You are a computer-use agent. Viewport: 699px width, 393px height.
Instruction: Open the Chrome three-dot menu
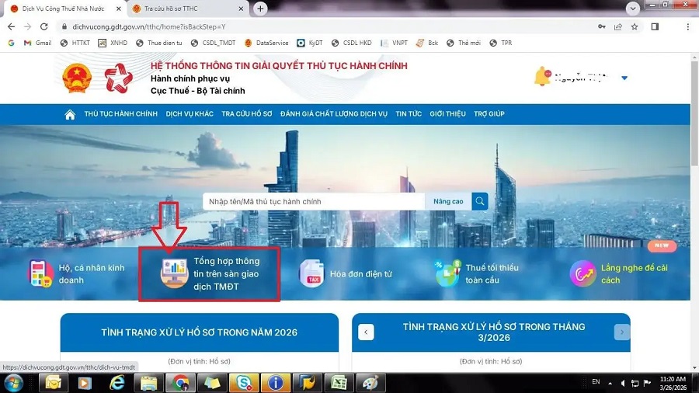pos(688,26)
